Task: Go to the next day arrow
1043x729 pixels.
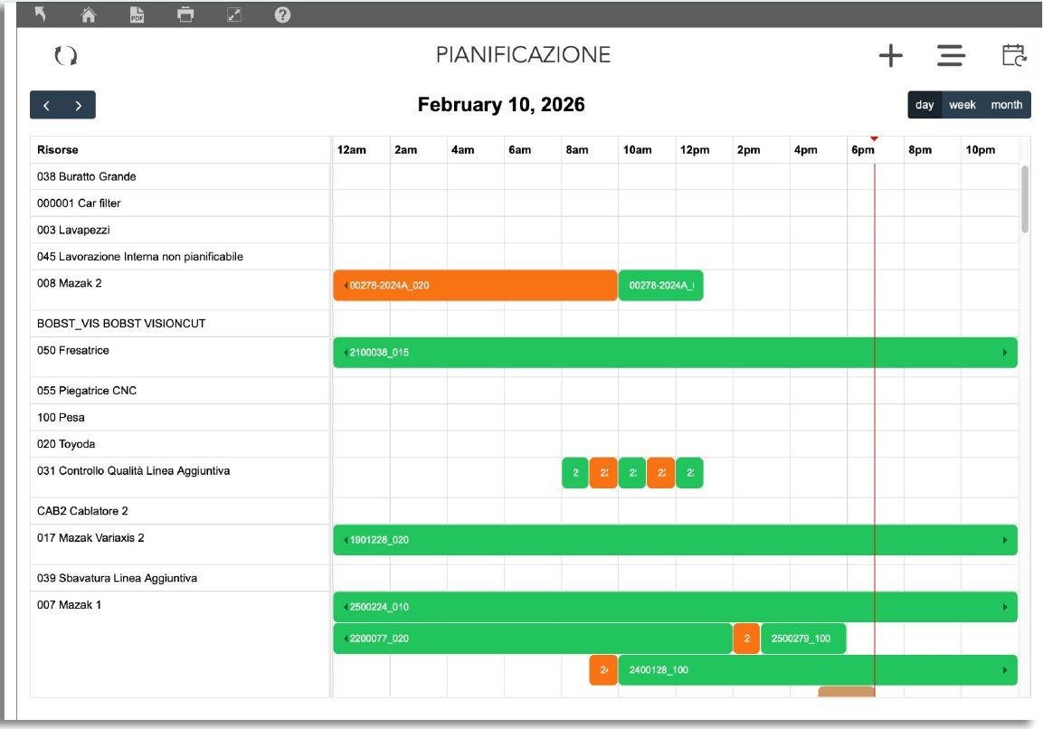Action: [79, 105]
